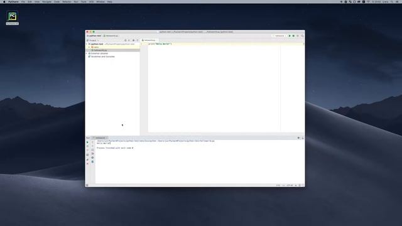
Task: Open the File menu
Action: coord(23,2)
